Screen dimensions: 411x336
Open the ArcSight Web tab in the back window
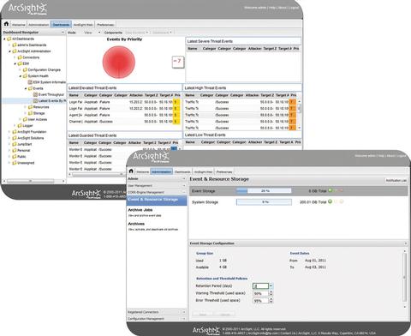pos(83,25)
